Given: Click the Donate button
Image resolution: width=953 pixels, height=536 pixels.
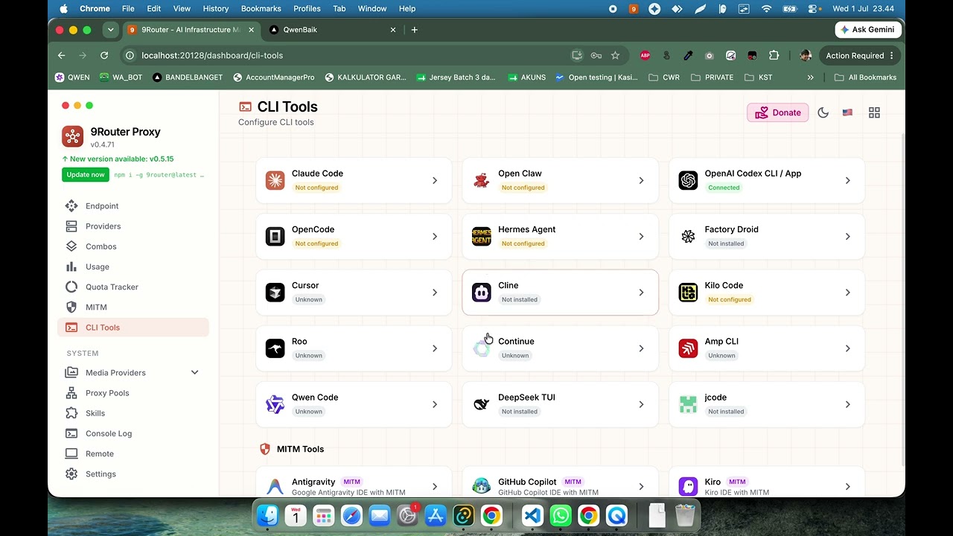Looking at the screenshot, I should point(778,112).
